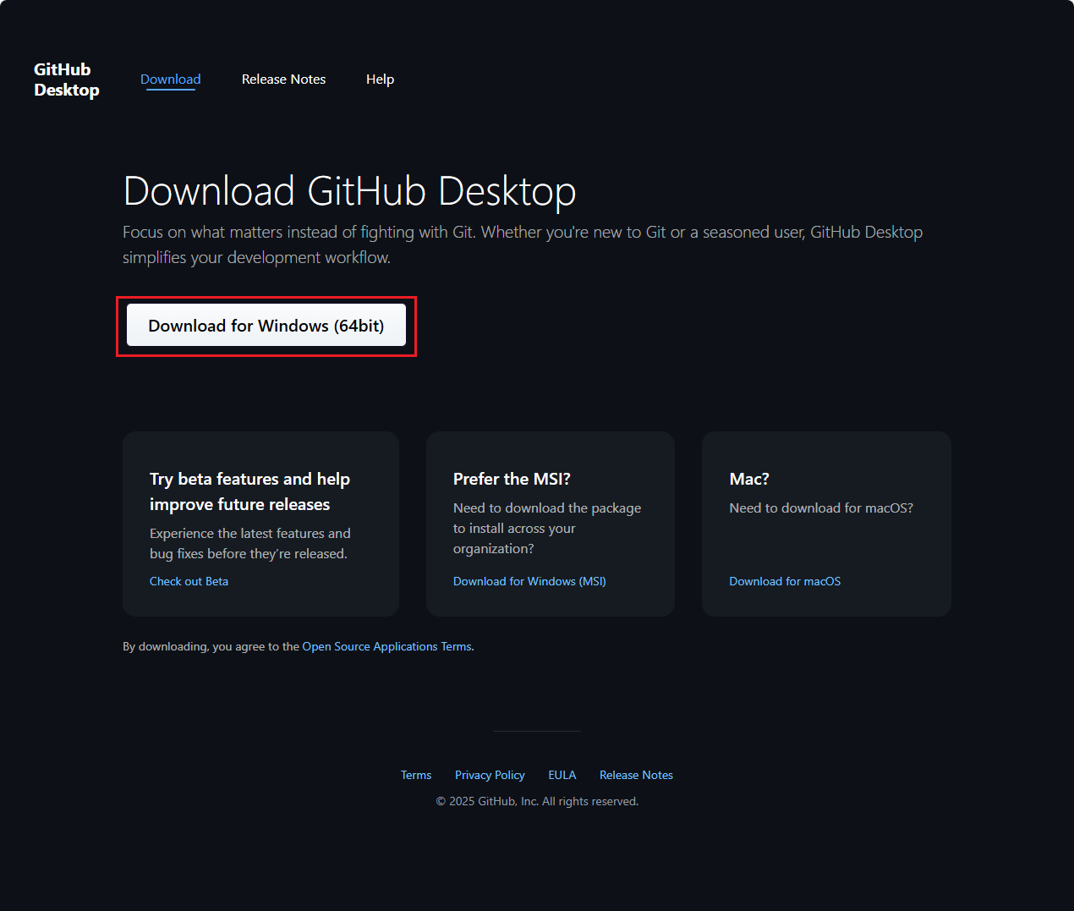Open the EULA footer link
This screenshot has width=1074, height=911.
(x=562, y=775)
